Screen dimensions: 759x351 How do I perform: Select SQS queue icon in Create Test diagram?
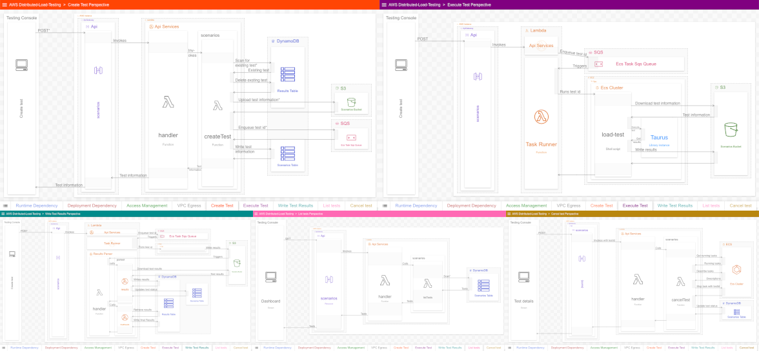pyautogui.click(x=351, y=138)
